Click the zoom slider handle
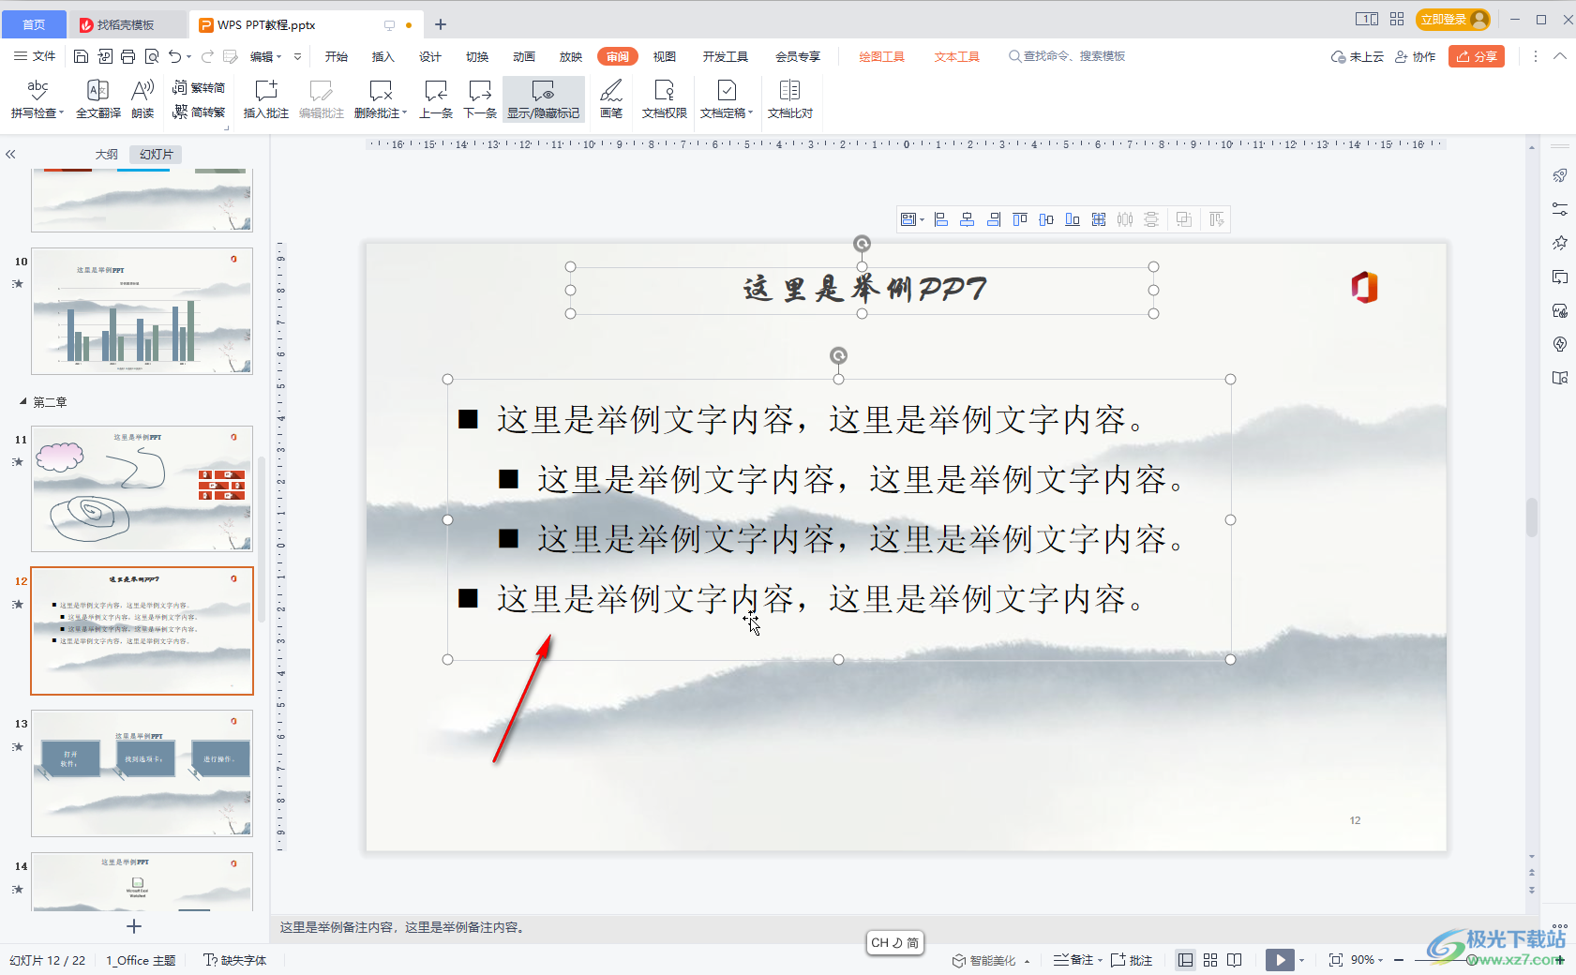The width and height of the screenshot is (1576, 975). (1471, 960)
